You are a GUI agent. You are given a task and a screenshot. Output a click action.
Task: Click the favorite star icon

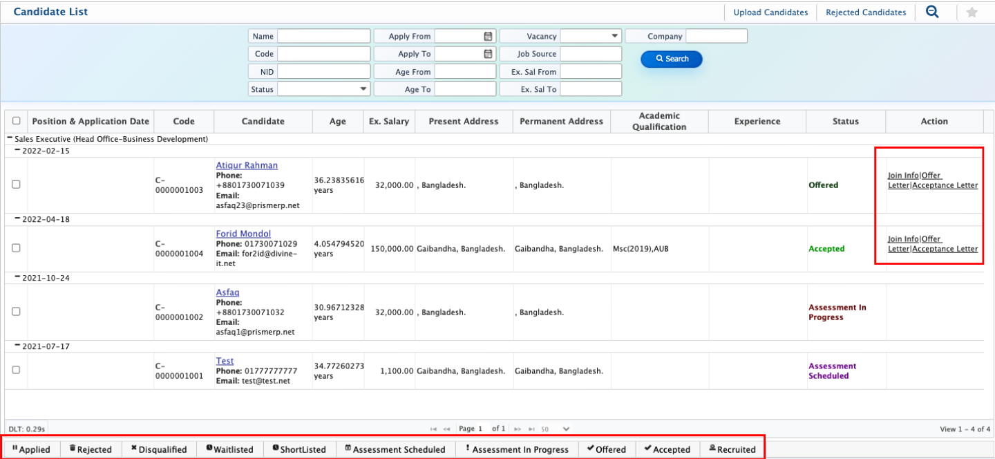972,12
